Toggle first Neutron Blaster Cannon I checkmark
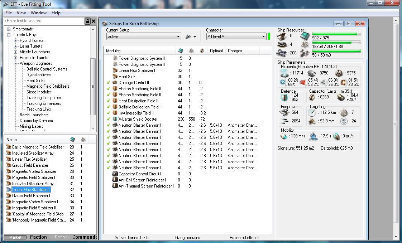402x243 pixels. click(x=109, y=125)
